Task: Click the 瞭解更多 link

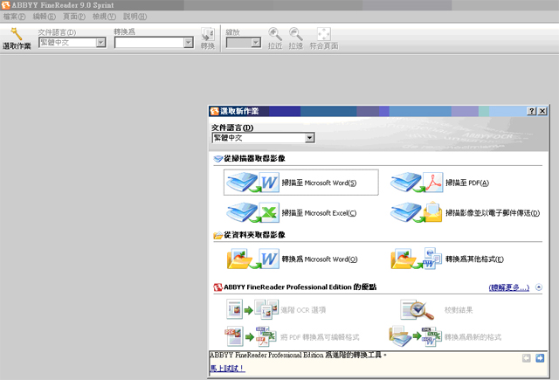Action: (x=509, y=287)
